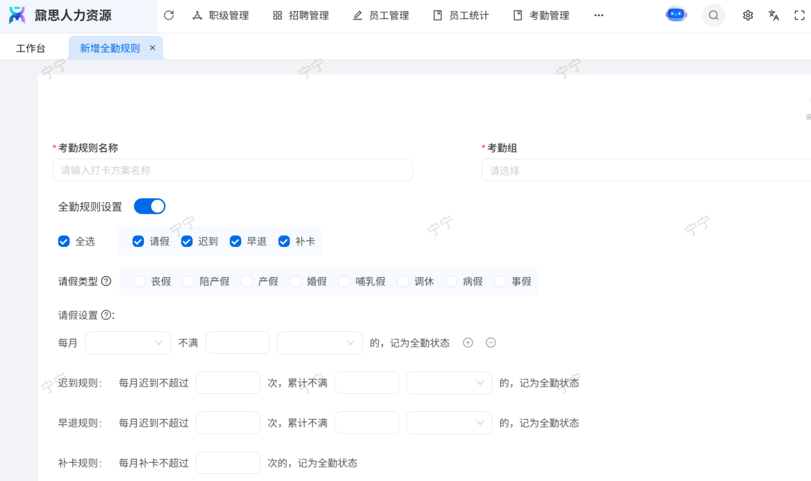Screen dimensions: 811x481
Task: Click the search magnifier icon
Action: [713, 15]
